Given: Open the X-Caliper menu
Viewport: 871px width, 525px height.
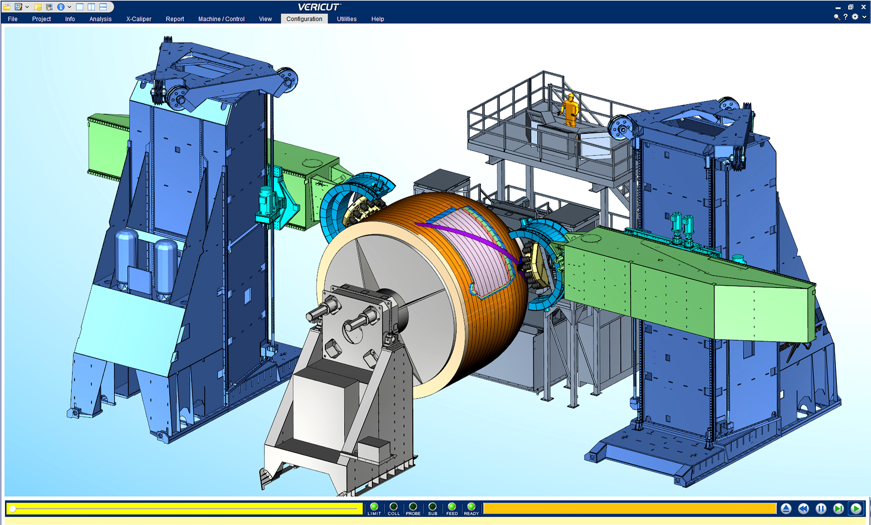Looking at the screenshot, I should [138, 19].
